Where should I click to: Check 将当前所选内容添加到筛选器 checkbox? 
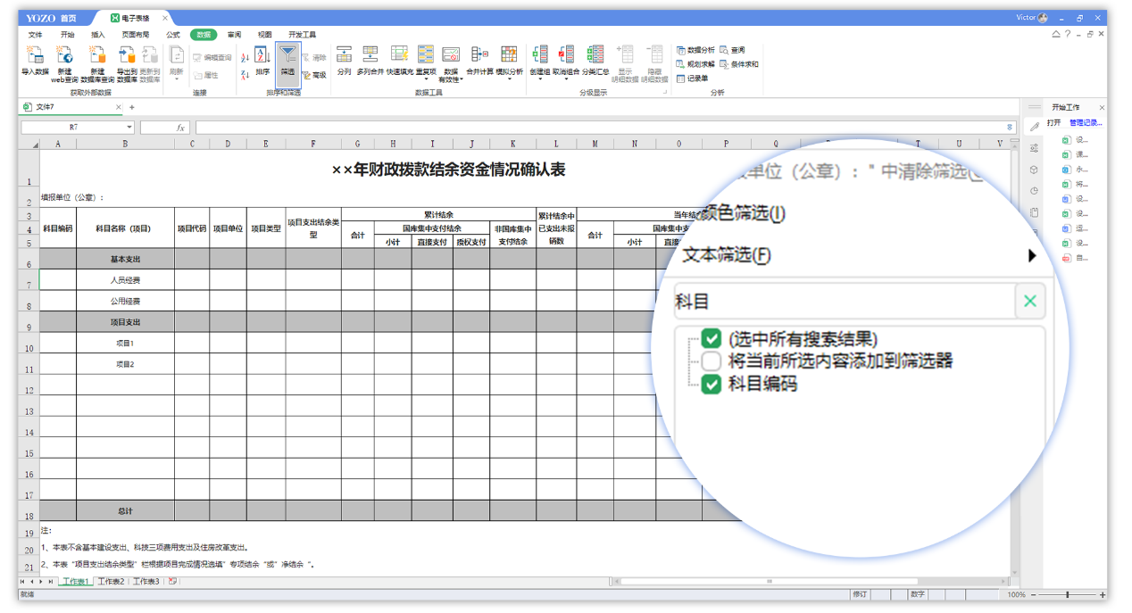pyautogui.click(x=711, y=361)
